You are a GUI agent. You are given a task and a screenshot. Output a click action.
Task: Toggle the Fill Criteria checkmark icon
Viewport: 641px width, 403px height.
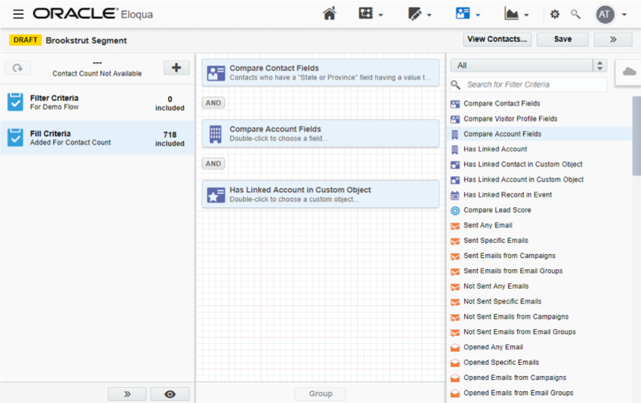[x=16, y=138]
